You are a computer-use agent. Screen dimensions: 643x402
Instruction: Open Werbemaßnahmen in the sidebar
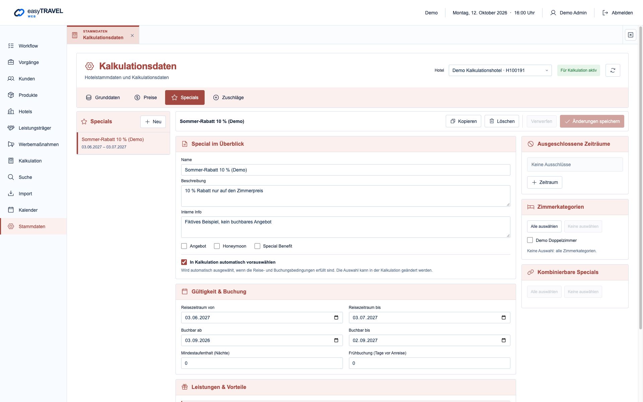(33, 144)
